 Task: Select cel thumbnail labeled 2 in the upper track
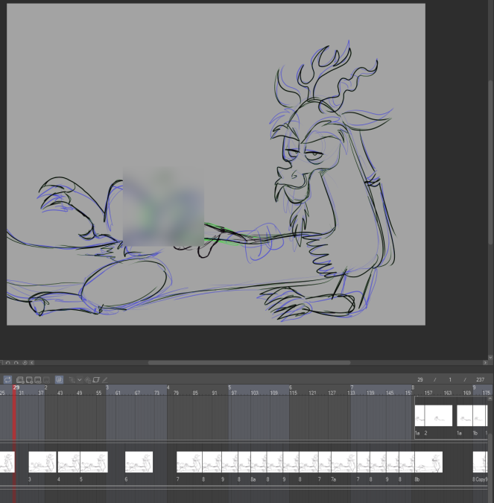click(438, 416)
